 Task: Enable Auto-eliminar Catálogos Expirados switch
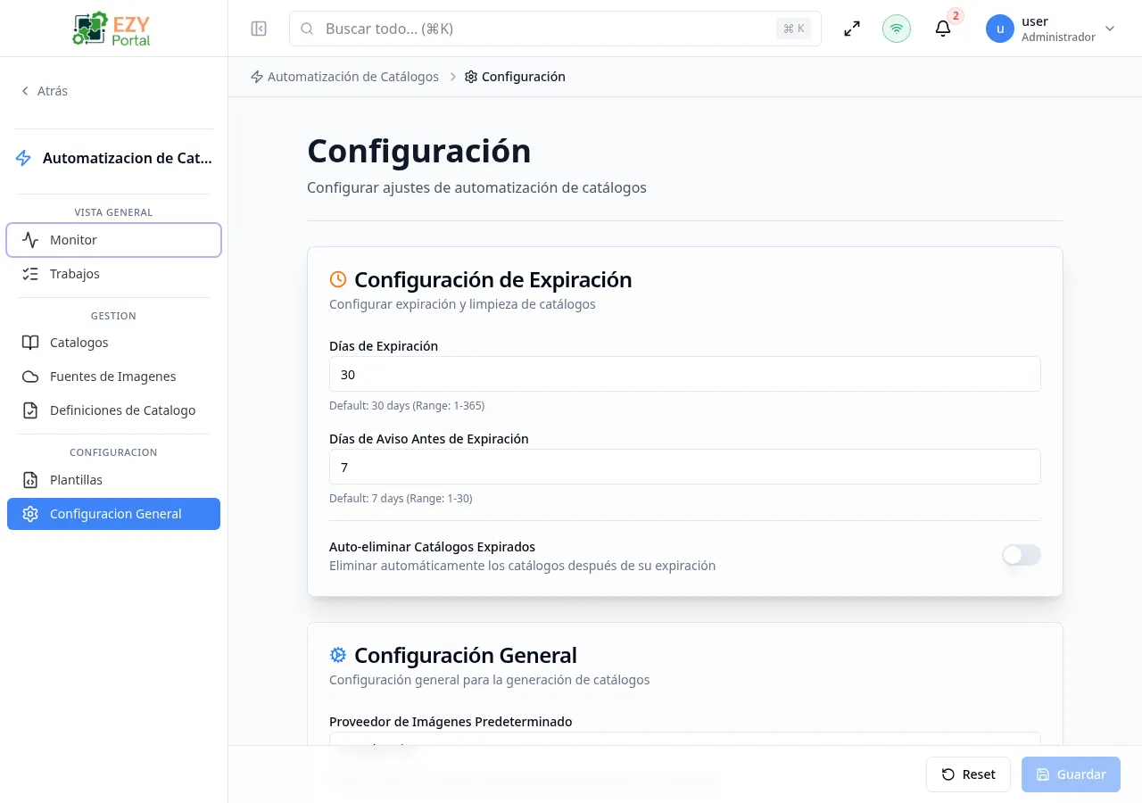point(1022,555)
